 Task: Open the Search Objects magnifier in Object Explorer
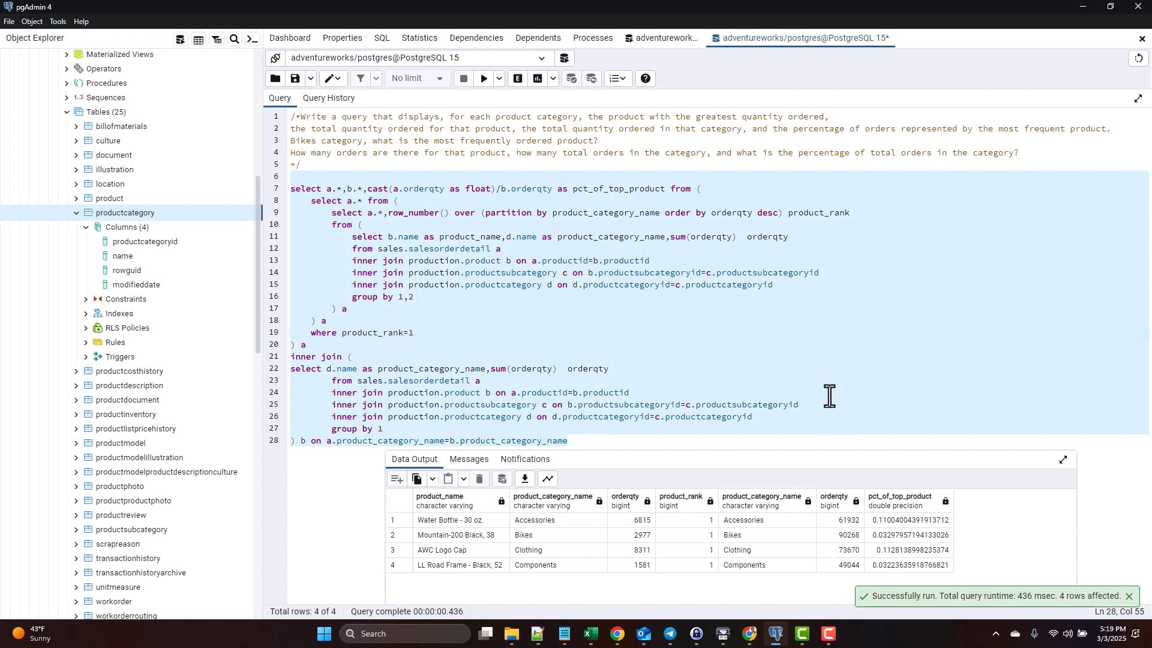(235, 40)
